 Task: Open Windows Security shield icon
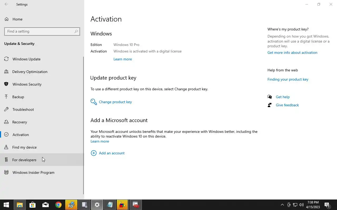click(x=7, y=84)
